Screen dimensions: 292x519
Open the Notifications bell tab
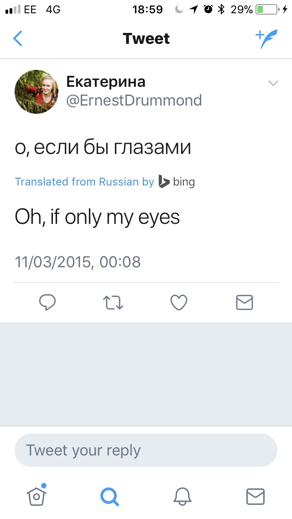(x=182, y=496)
